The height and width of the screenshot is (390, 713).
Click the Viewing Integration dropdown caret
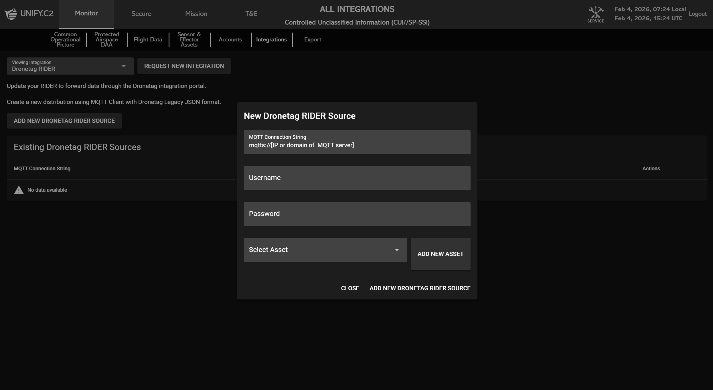[x=123, y=66]
